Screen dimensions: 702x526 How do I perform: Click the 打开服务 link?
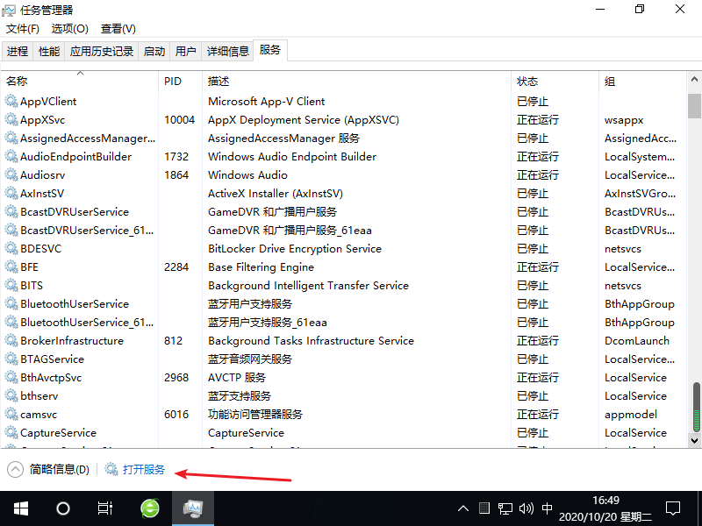pos(144,470)
